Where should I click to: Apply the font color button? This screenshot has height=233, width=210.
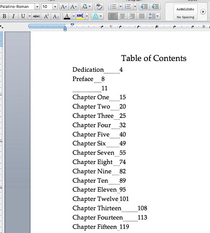tap(67, 16)
